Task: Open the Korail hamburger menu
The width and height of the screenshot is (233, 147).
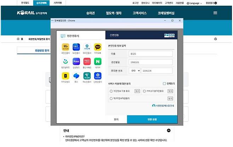Action: [x=215, y=13]
